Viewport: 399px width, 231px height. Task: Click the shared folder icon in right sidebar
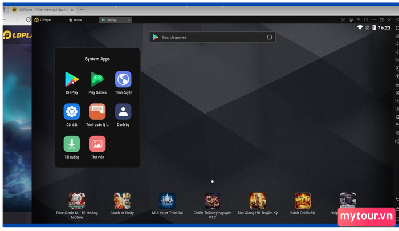397,125
